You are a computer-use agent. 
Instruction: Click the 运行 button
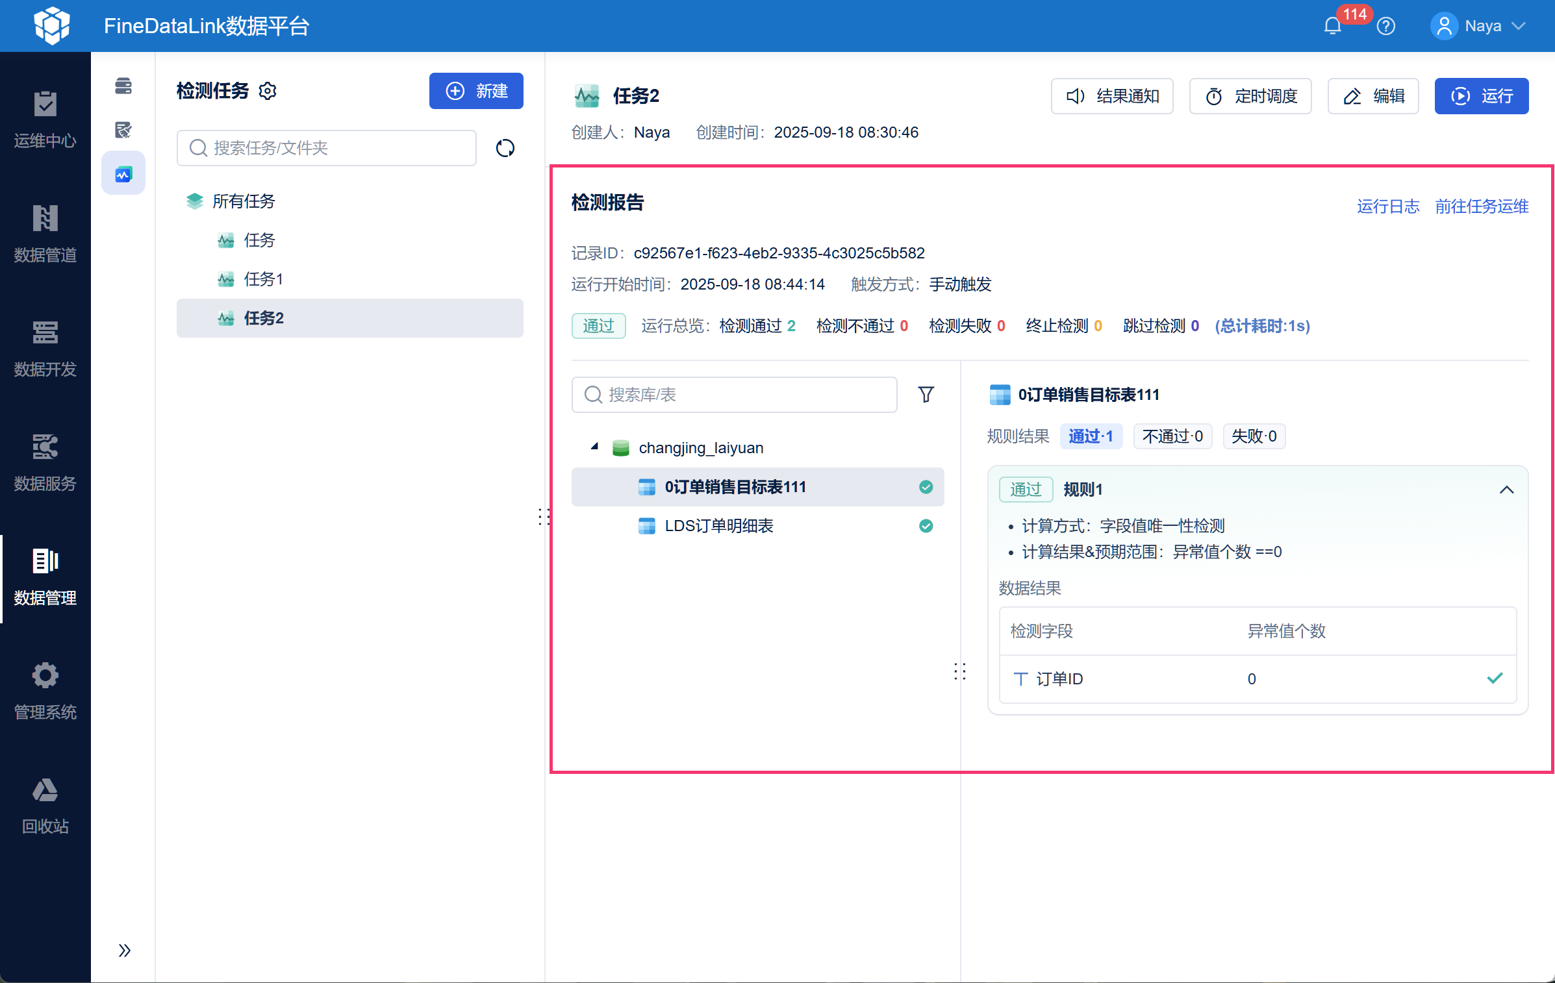pos(1482,96)
